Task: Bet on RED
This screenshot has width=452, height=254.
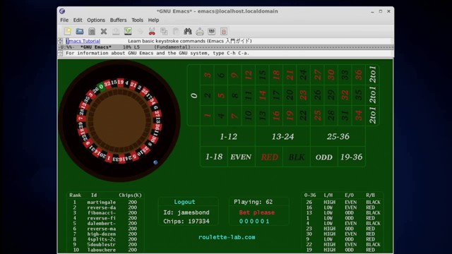Action: [269, 157]
